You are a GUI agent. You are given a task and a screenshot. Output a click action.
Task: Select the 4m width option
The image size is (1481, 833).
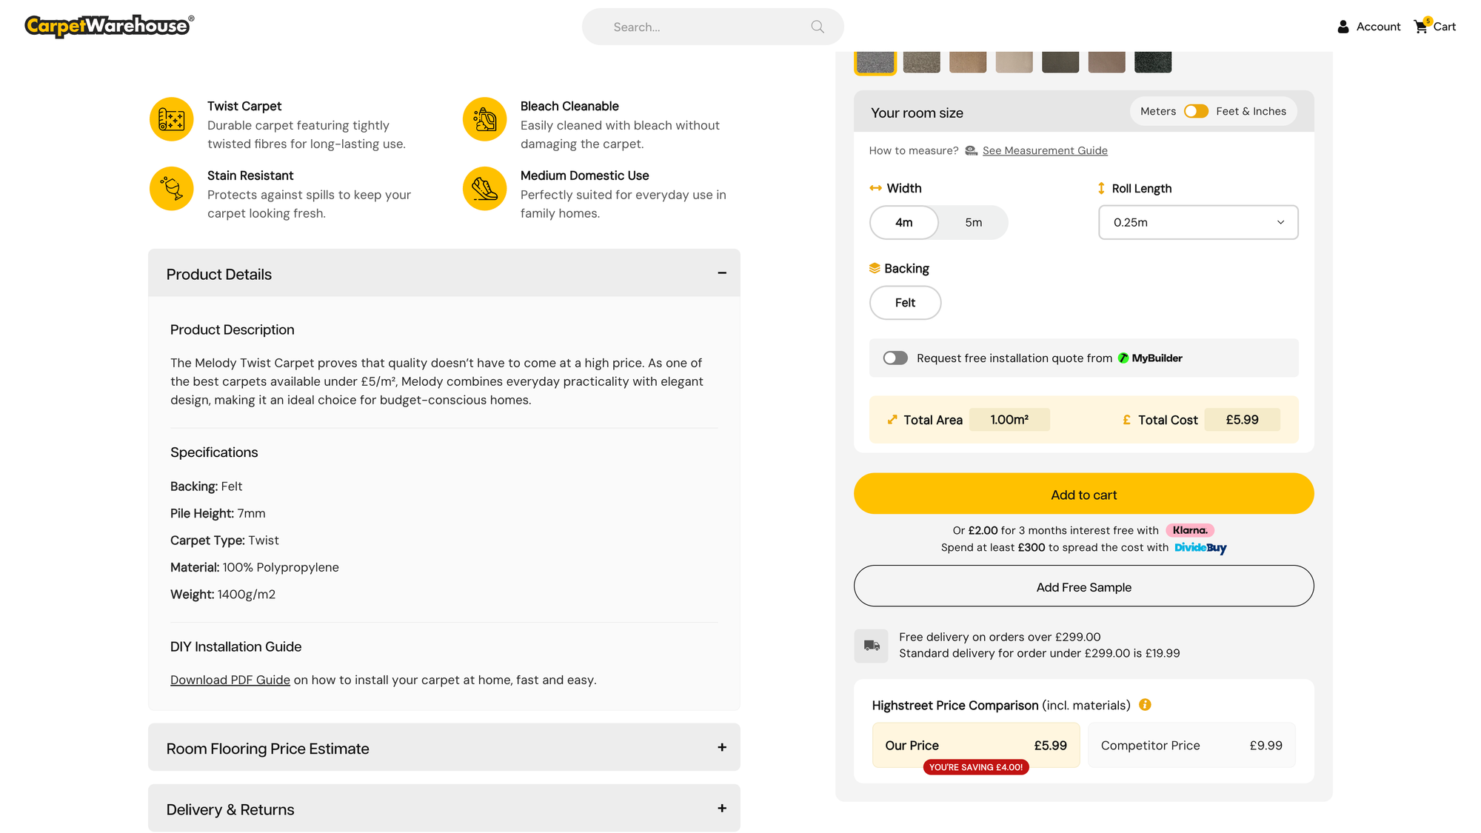point(903,222)
